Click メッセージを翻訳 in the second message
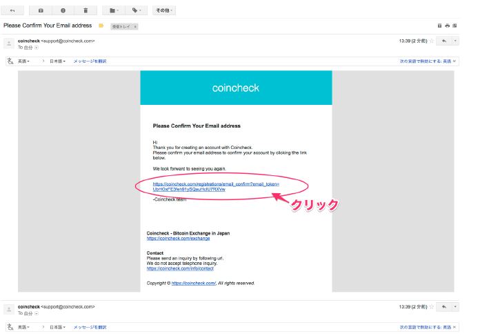 click(90, 327)
